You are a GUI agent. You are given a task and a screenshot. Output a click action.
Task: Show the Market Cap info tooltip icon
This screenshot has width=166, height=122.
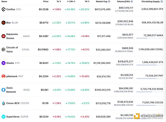tap(109, 1)
